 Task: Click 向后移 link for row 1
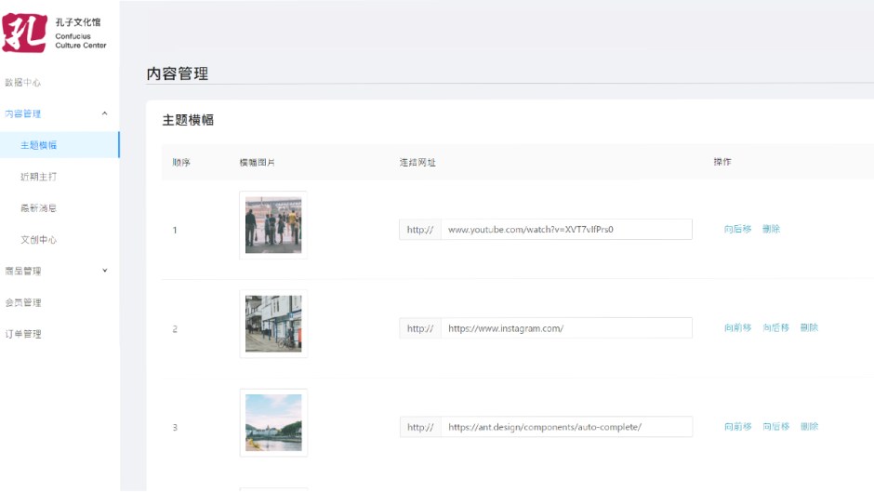pyautogui.click(x=737, y=229)
